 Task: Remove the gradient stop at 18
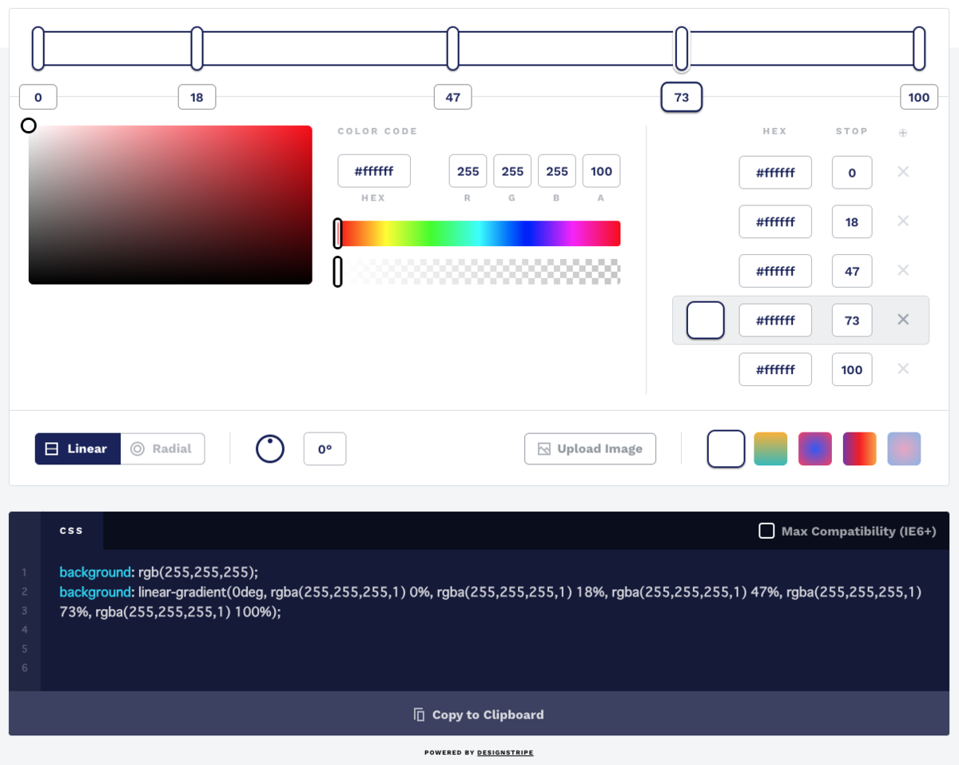[904, 221]
